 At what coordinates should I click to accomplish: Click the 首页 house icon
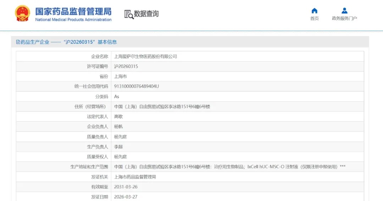coord(314,11)
